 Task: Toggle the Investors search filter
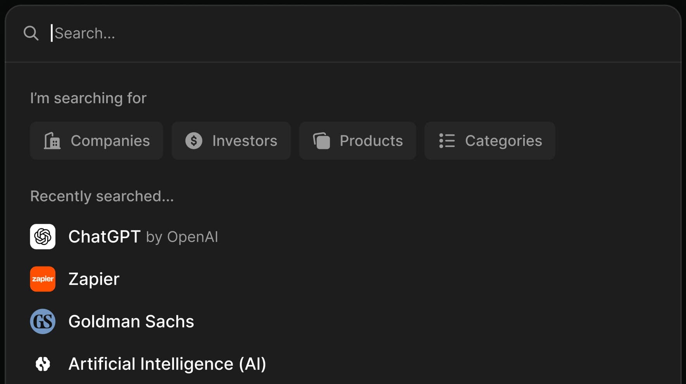pyautogui.click(x=231, y=141)
